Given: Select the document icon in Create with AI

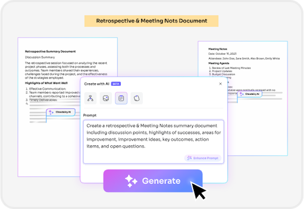Looking at the screenshot, I should pyautogui.click(x=121, y=98).
